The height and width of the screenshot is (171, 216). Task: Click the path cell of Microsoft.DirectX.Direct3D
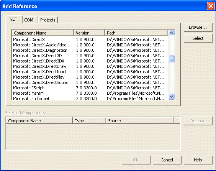[136, 56]
